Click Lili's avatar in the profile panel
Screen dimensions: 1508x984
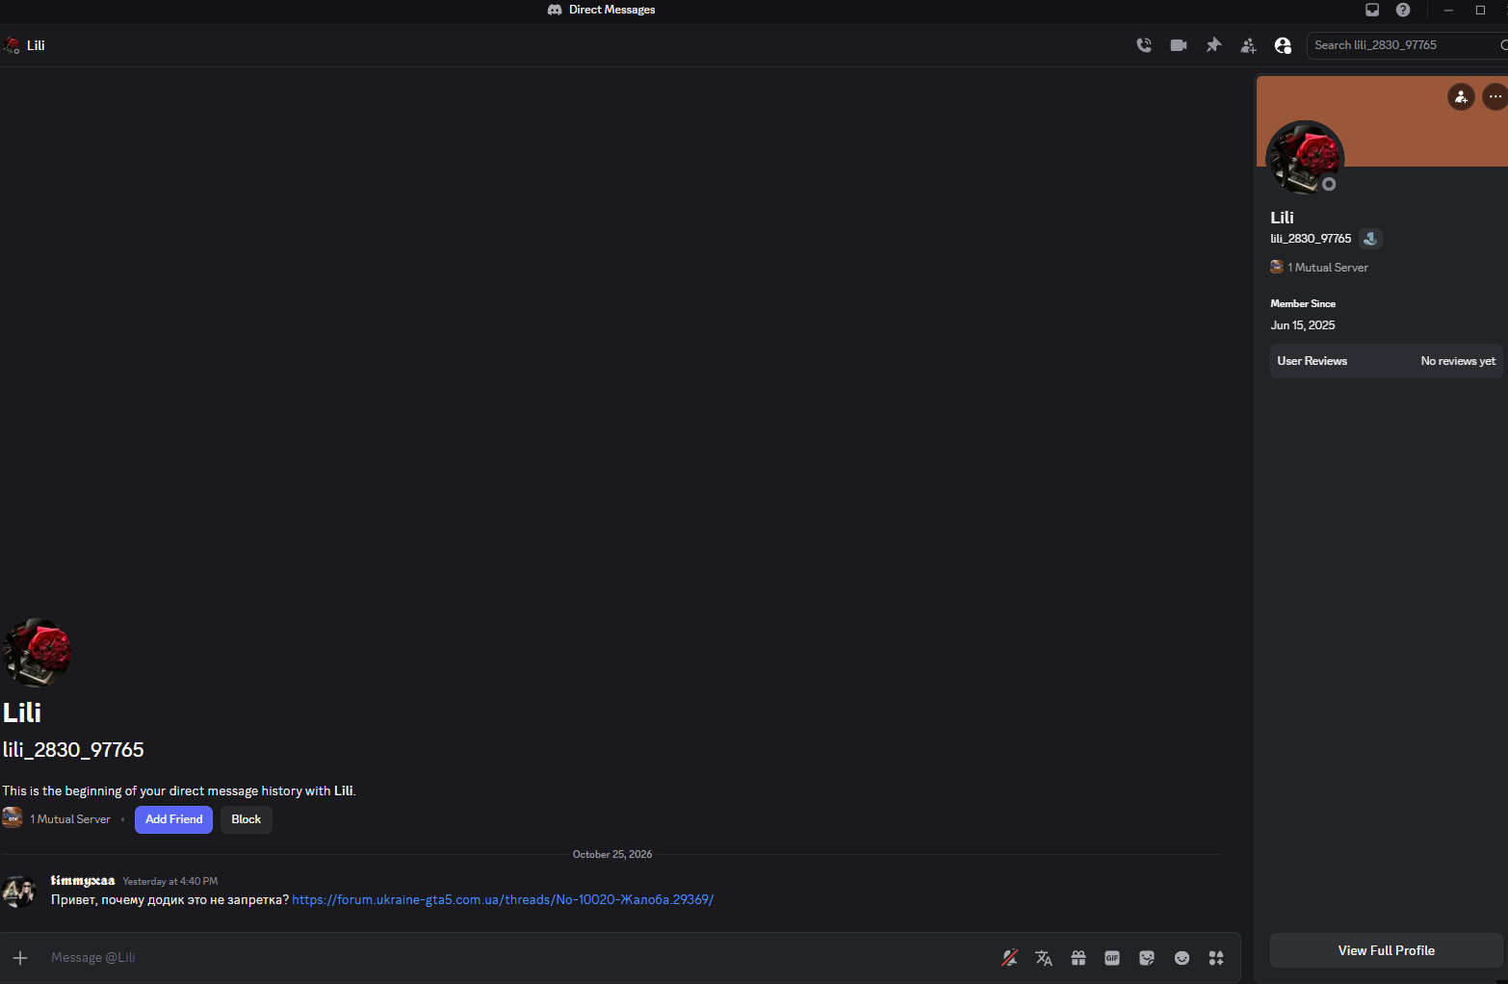point(1304,158)
